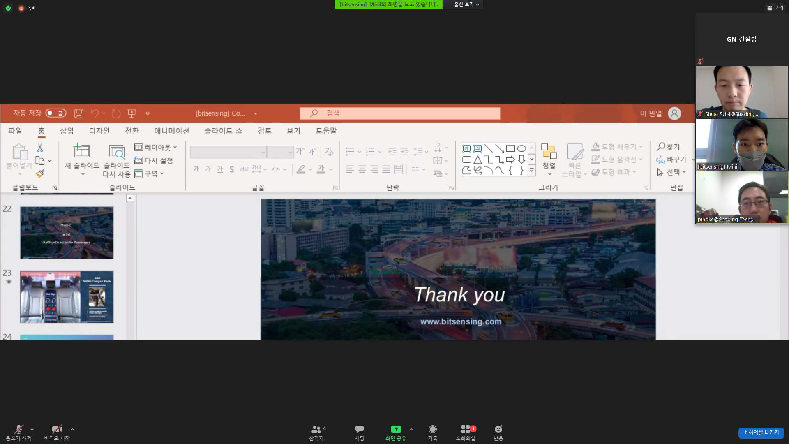Screen dimensions: 789x444
Task: Switch to Insert (삽입) tab
Action: tap(67, 131)
